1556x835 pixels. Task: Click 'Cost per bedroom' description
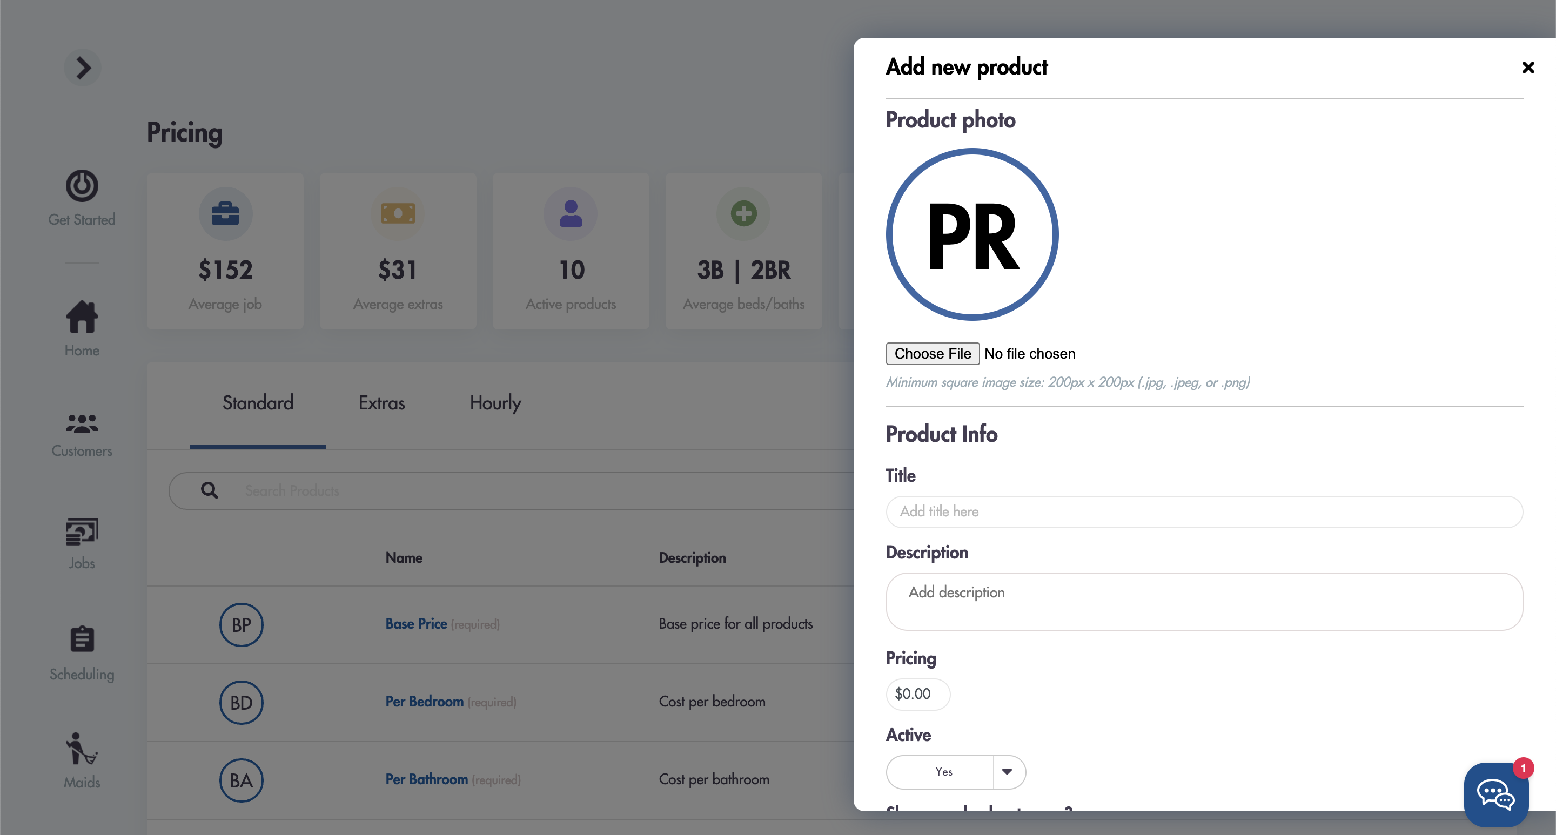pos(712,702)
